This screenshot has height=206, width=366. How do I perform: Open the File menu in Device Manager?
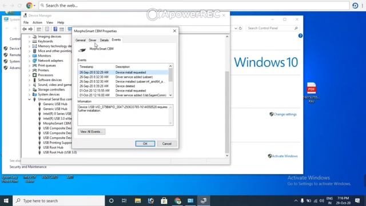click(26, 22)
